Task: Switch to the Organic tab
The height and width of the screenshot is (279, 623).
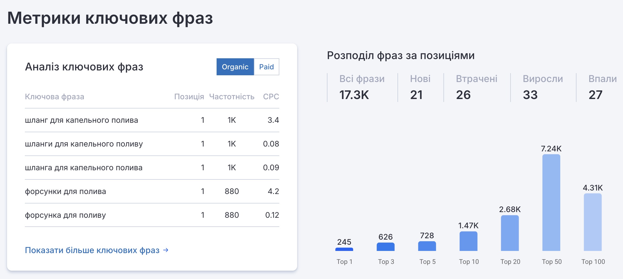Action: [x=235, y=67]
